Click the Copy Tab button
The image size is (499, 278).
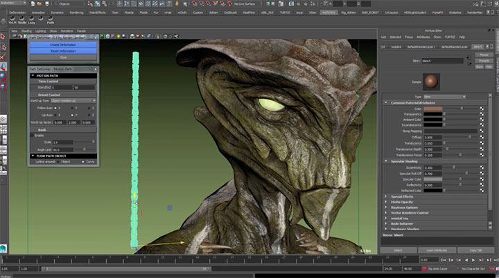[x=475, y=250]
